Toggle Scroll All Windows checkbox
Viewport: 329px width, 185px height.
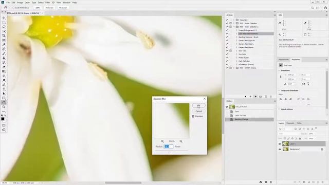(13, 8)
